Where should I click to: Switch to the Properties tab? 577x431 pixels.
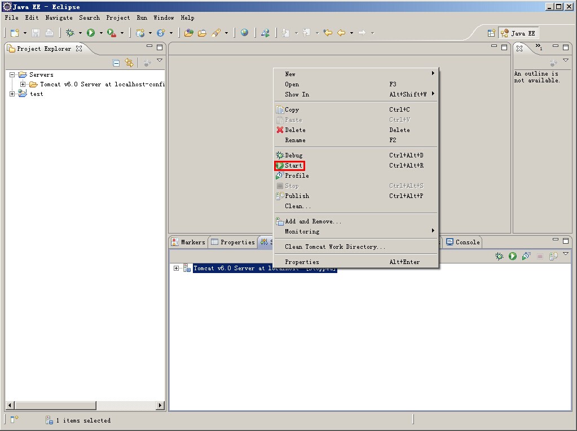point(233,242)
